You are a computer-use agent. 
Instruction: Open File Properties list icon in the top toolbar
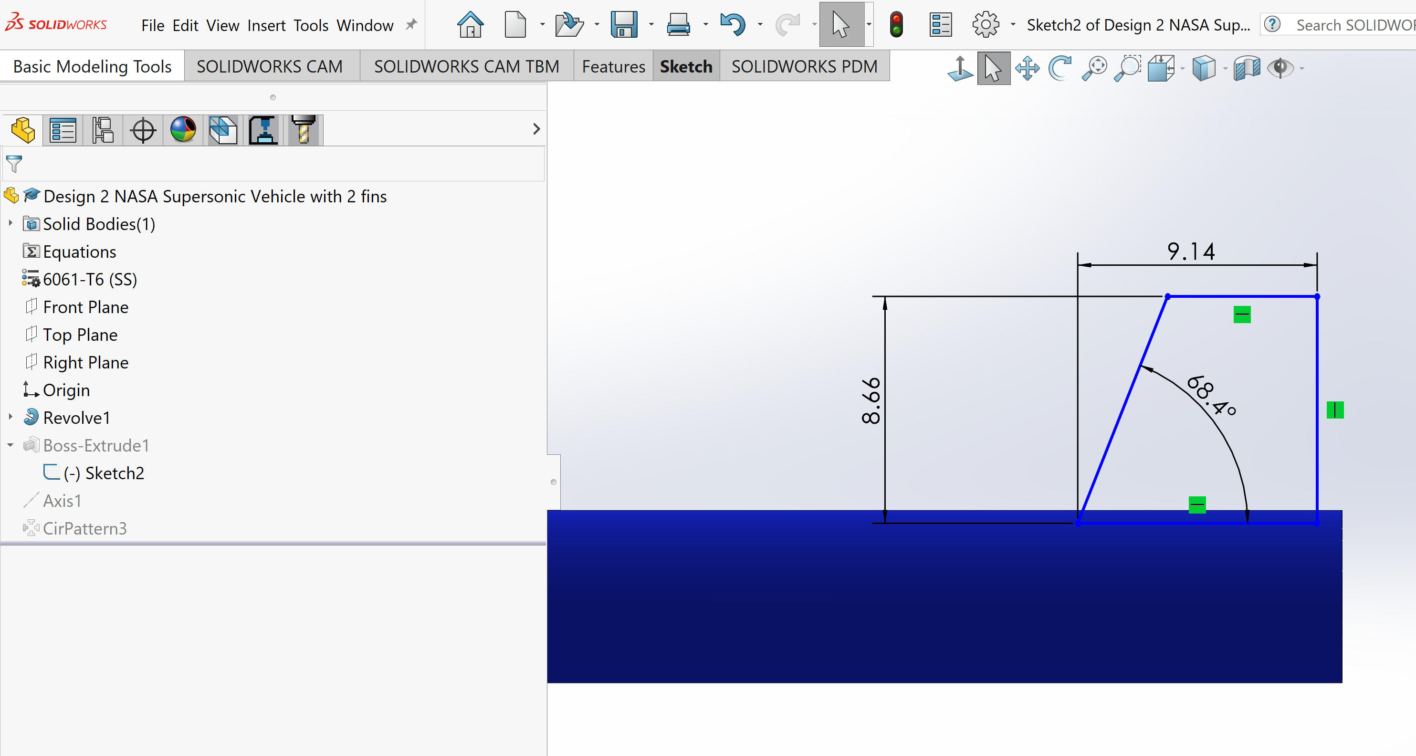tap(941, 25)
